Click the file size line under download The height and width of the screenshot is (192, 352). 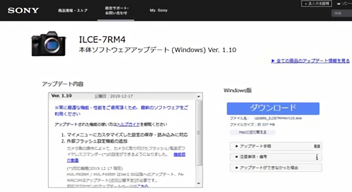tap(252, 125)
